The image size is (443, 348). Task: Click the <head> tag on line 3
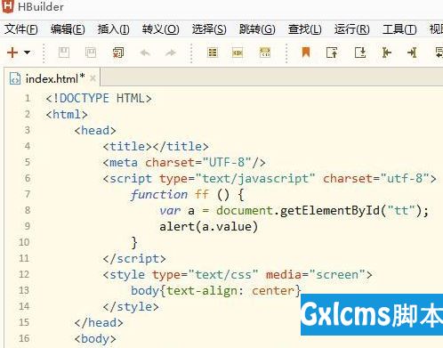(95, 131)
